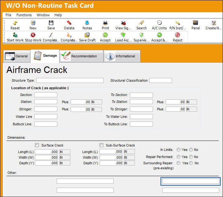Click the P/N Inst/... icon

point(178,23)
